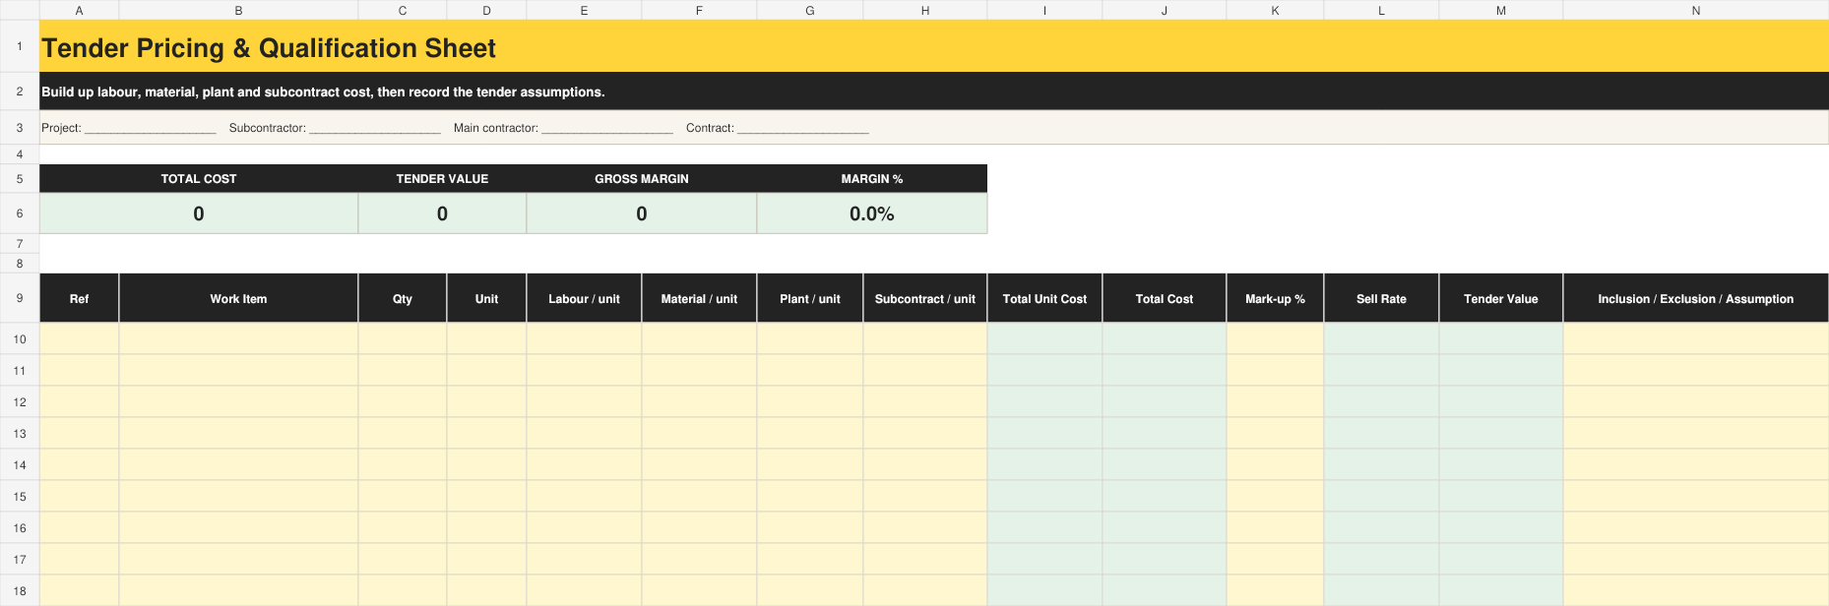The height and width of the screenshot is (606, 1829).
Task: Click the Labour / unit header
Action: click(x=584, y=299)
